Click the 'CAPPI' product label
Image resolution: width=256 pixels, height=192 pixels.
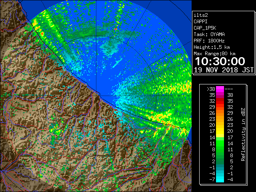pyautogui.click(x=200, y=22)
